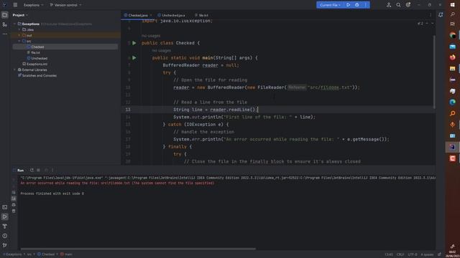Open the IntelliJ main menu hamburger
The image size is (460, 258).
[15, 5]
